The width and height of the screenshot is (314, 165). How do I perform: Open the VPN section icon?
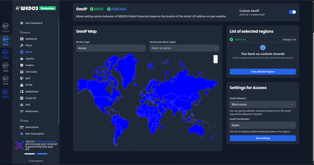pyautogui.click(x=6, y=80)
